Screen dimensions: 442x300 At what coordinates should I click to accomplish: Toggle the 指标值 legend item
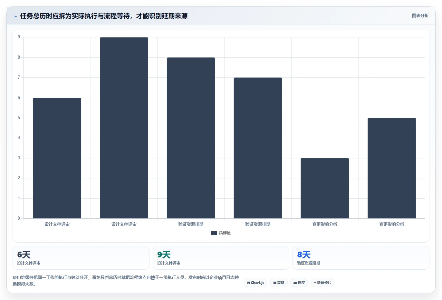[x=221, y=233]
